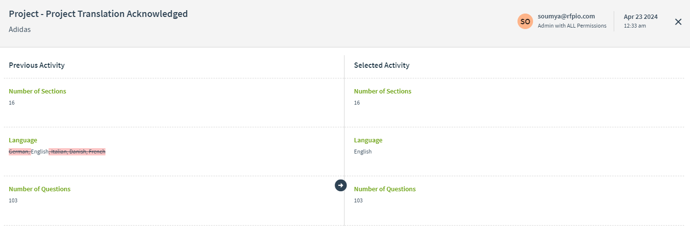Viewport: 690px width, 244px height.
Task: Click the Project Translation Acknowledged title
Action: point(98,14)
